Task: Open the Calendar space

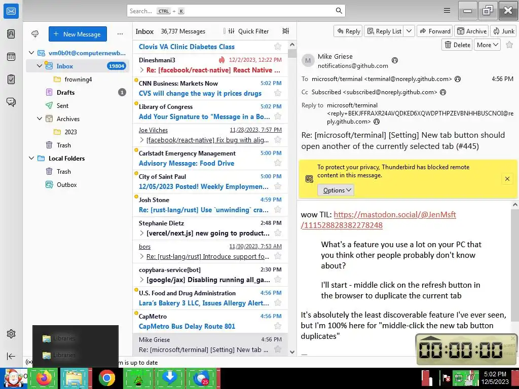Action: point(11,57)
